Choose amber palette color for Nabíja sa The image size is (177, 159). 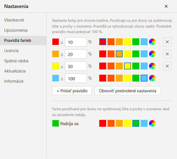(119, 123)
